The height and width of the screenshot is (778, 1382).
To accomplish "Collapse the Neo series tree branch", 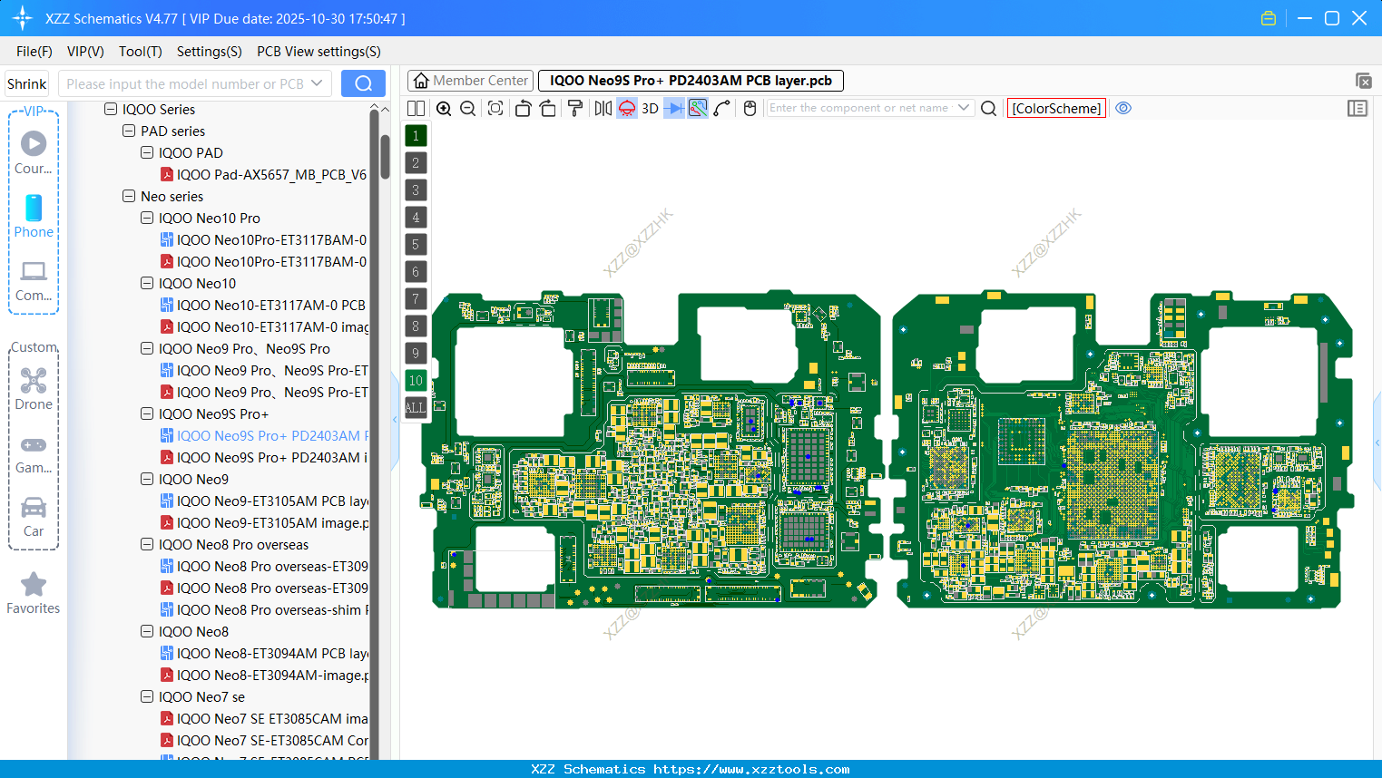I will point(129,196).
